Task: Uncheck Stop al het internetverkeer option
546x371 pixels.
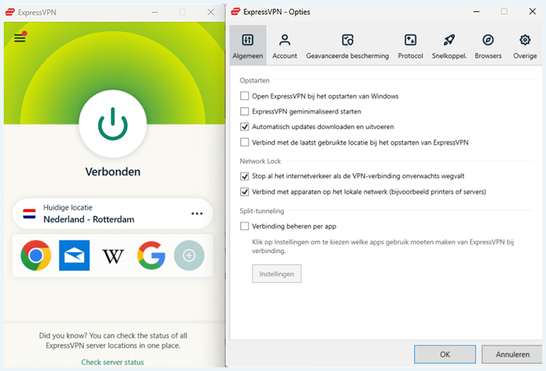Action: pyautogui.click(x=245, y=177)
